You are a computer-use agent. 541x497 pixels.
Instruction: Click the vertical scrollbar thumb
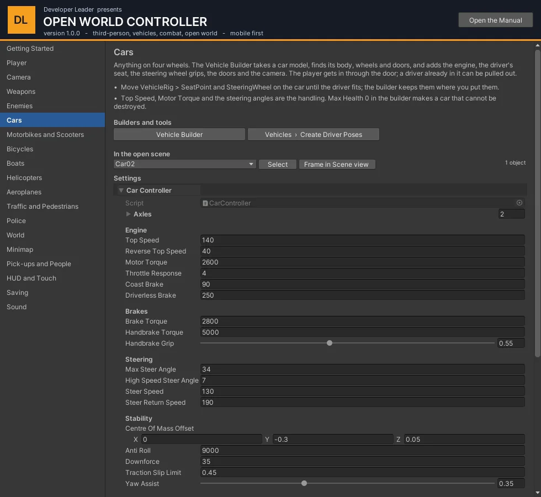(538, 204)
